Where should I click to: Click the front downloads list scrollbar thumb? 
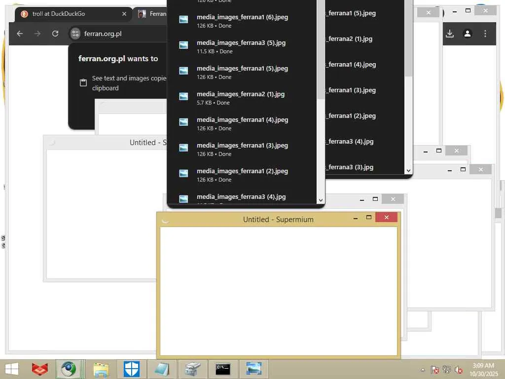click(321, 49)
